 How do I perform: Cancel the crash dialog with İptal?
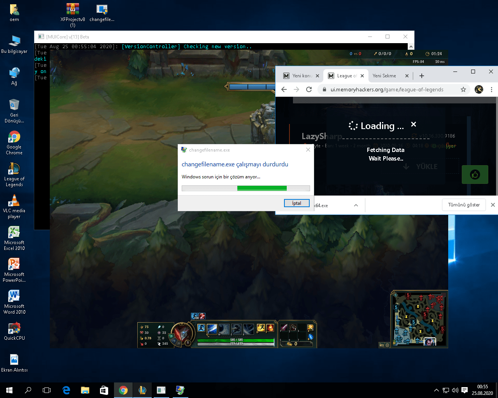(297, 203)
